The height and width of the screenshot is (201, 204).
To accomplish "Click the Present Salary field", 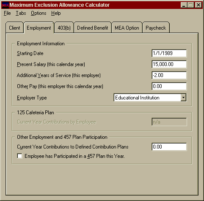I will coord(169,64).
